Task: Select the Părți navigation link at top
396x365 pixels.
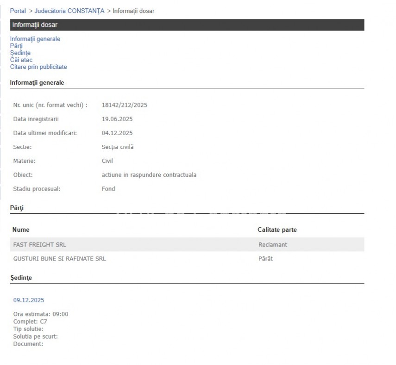Action: (x=16, y=46)
